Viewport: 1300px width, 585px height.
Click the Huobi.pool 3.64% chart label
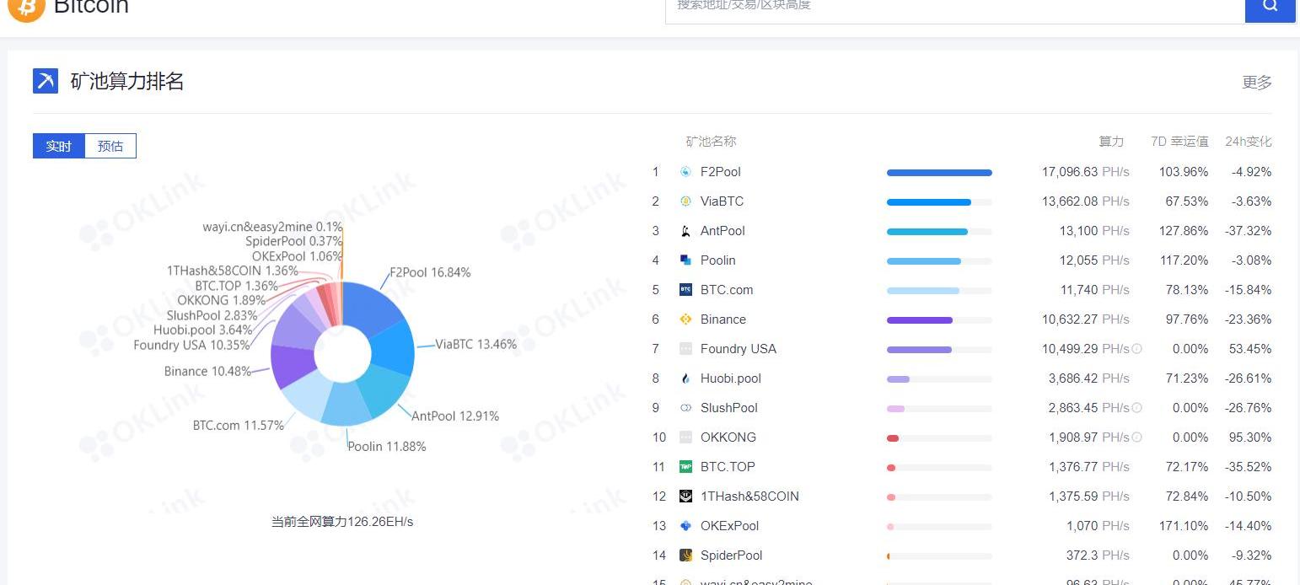click(x=203, y=330)
